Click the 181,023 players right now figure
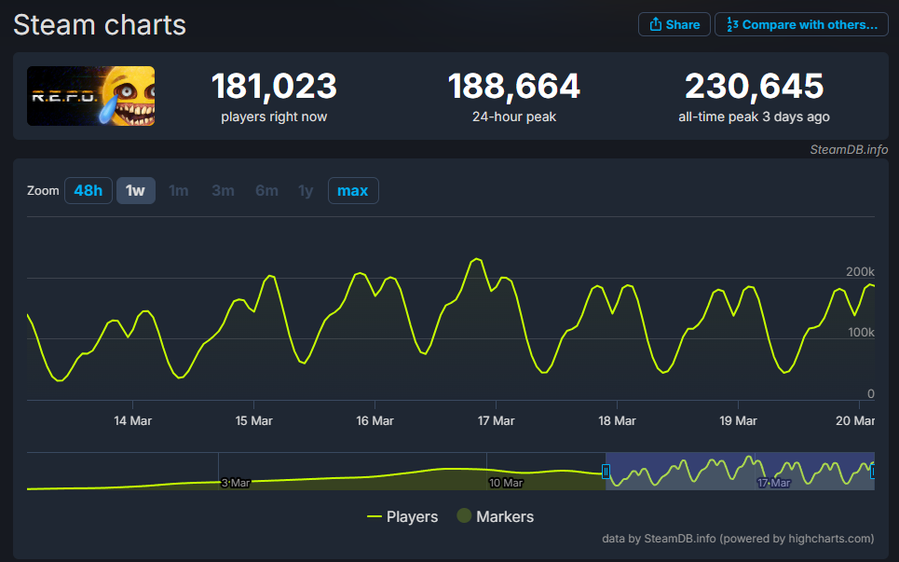 coord(274,86)
